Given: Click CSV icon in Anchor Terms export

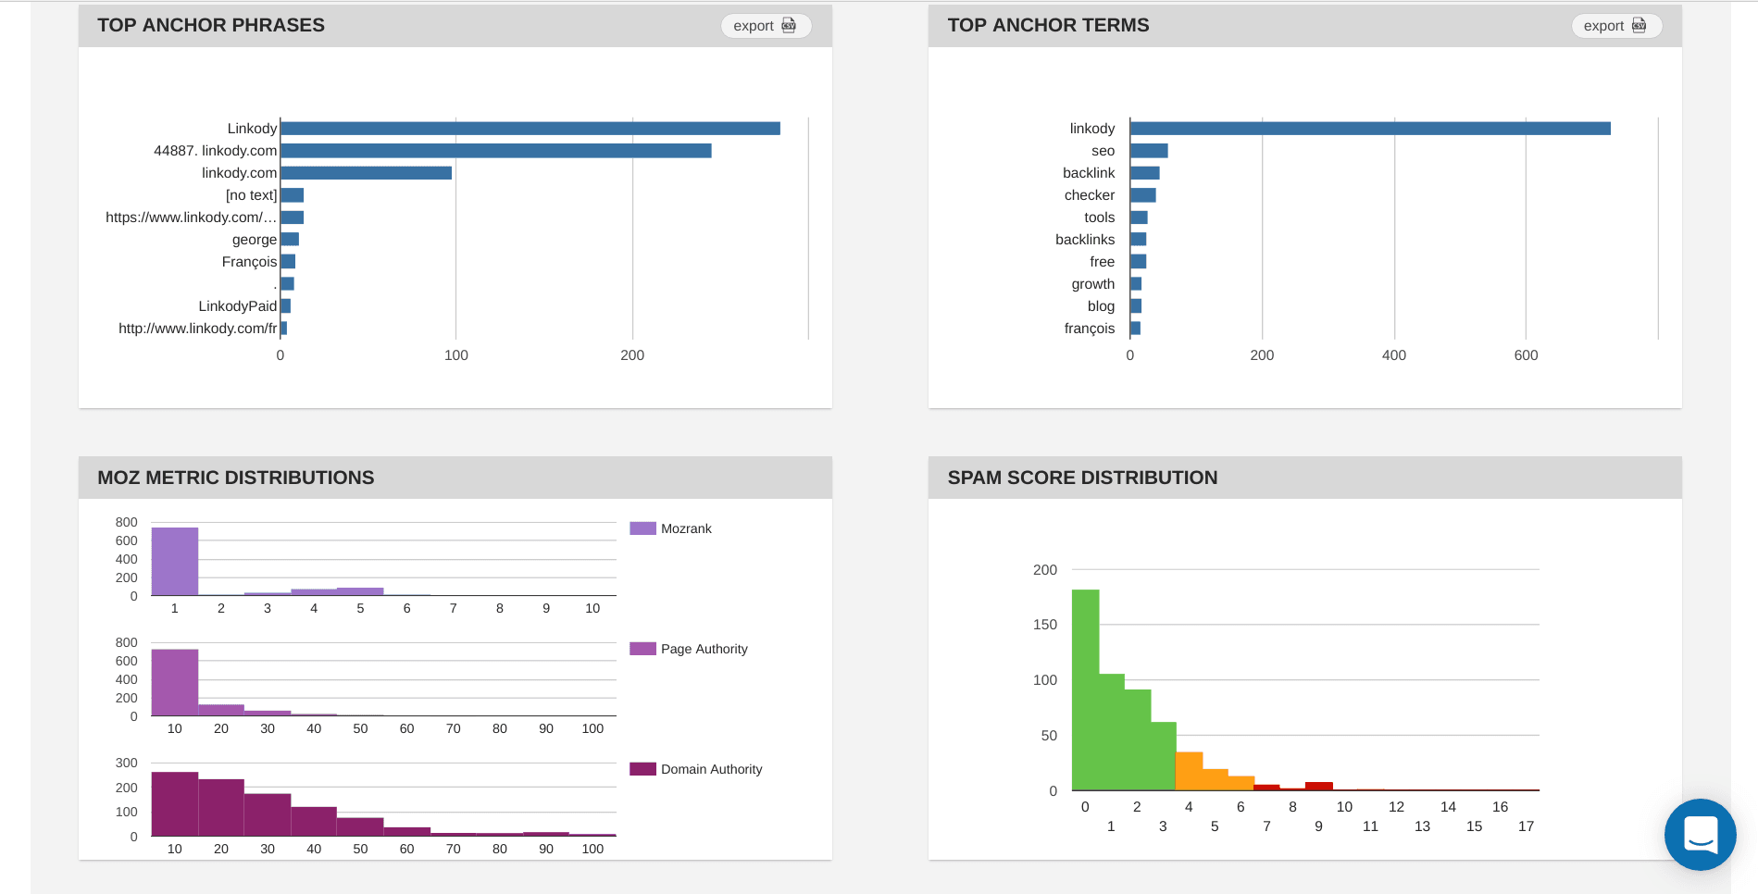Looking at the screenshot, I should coord(1639,25).
